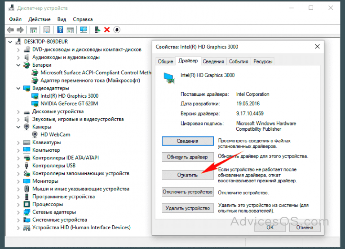Select Microsoft Surface ACPI-Compliant Control Method
The width and height of the screenshot is (345, 249).
96,73
